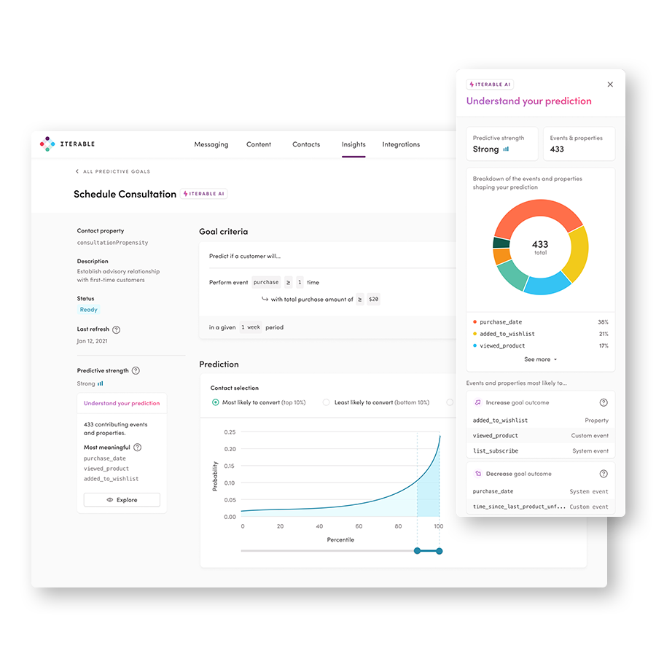
Task: Click the viewed_product 17% legend row
Action: coord(541,345)
